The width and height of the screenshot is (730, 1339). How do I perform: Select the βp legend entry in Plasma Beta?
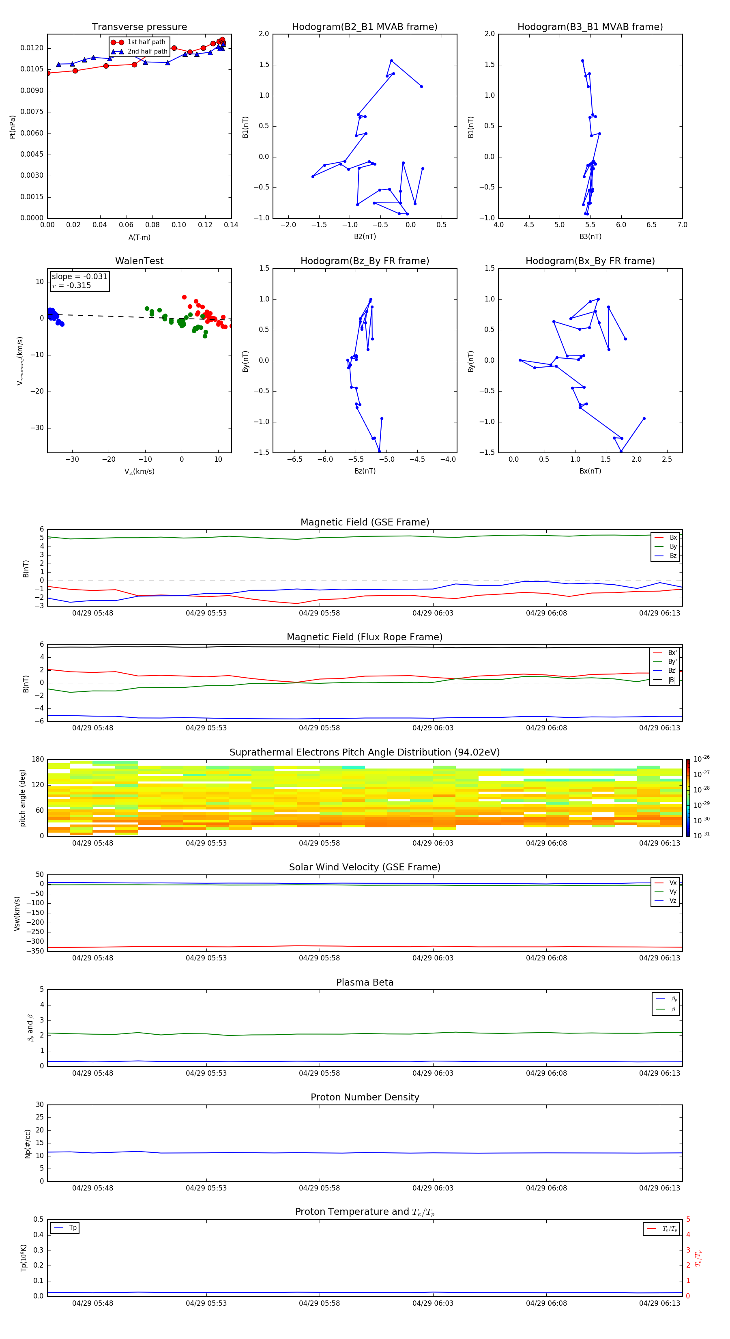coord(666,999)
